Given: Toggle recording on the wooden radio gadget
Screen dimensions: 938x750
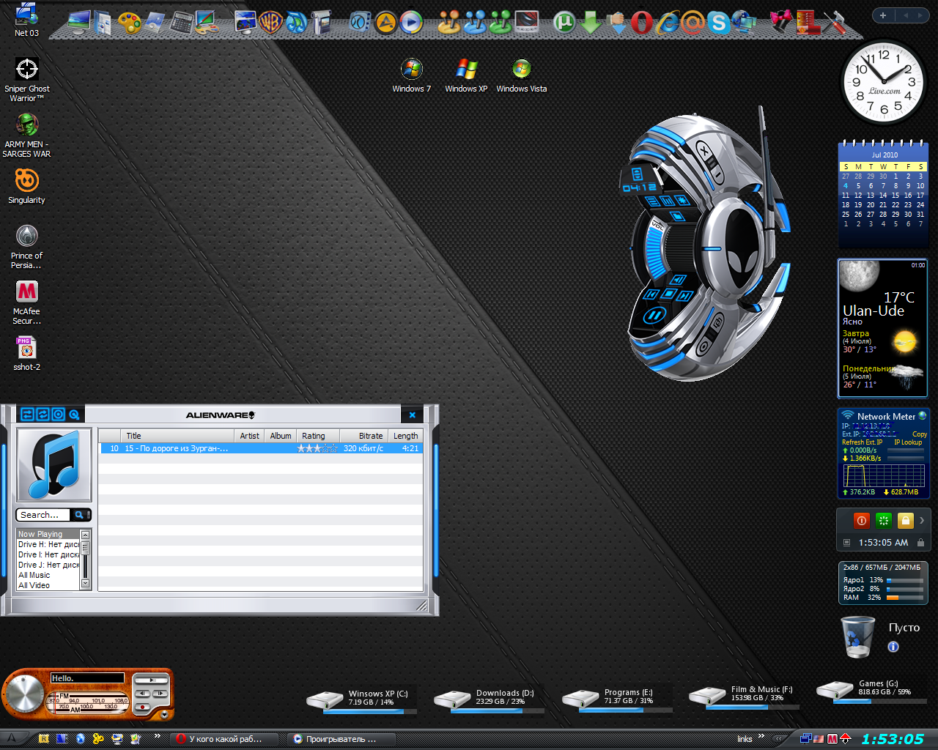Looking at the screenshot, I should pos(144,707).
